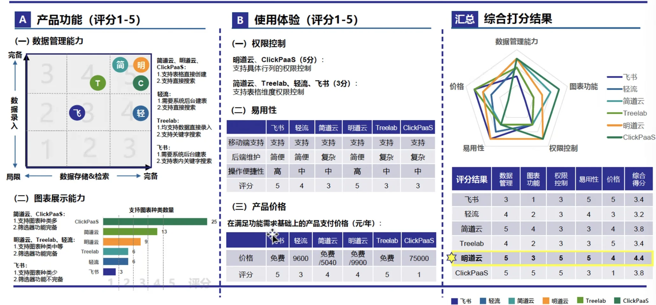Select 综合得分 header in results table

click(x=638, y=179)
